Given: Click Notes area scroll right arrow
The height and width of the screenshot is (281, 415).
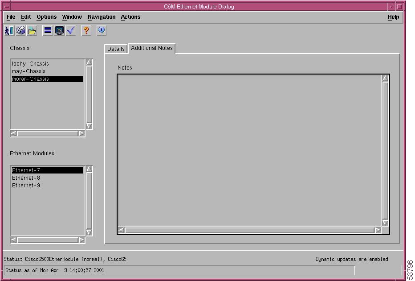Looking at the screenshot, I should pyautogui.click(x=378, y=230).
